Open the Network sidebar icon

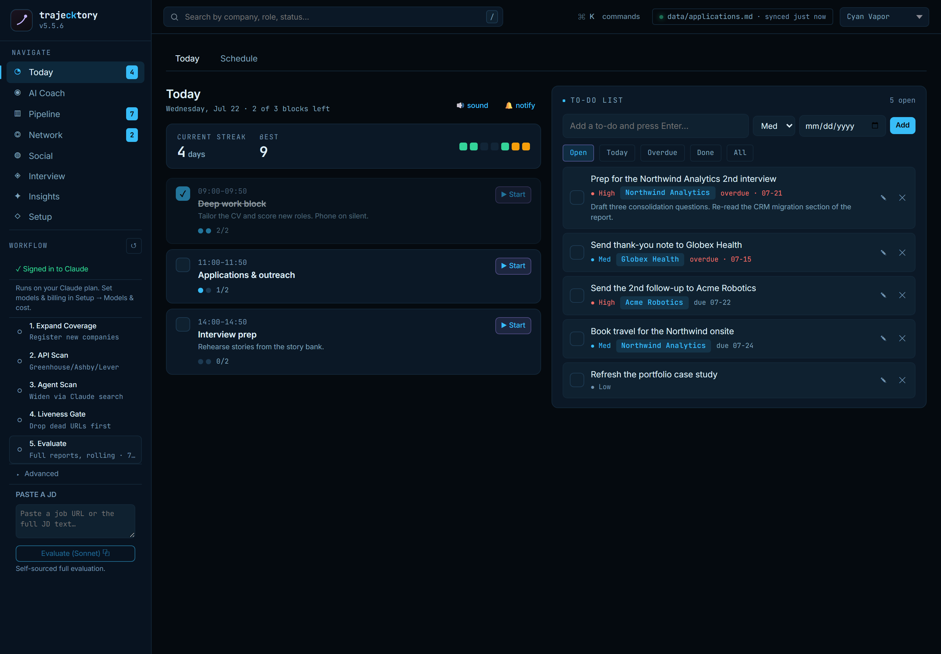coord(18,135)
